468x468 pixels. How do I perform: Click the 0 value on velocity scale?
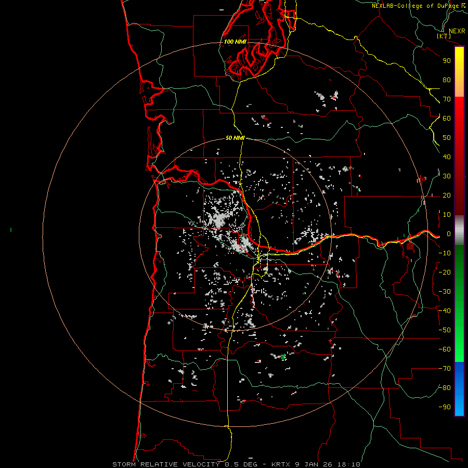click(x=449, y=234)
